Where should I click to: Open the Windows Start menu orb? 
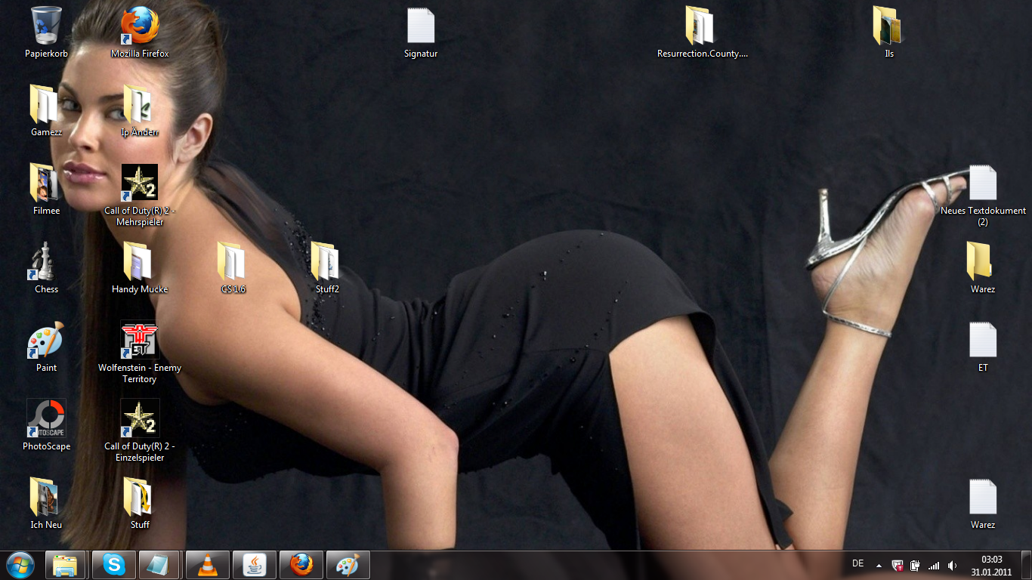(20, 565)
